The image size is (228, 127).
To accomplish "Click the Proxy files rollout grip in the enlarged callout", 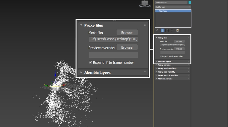I will (x=145, y=25).
